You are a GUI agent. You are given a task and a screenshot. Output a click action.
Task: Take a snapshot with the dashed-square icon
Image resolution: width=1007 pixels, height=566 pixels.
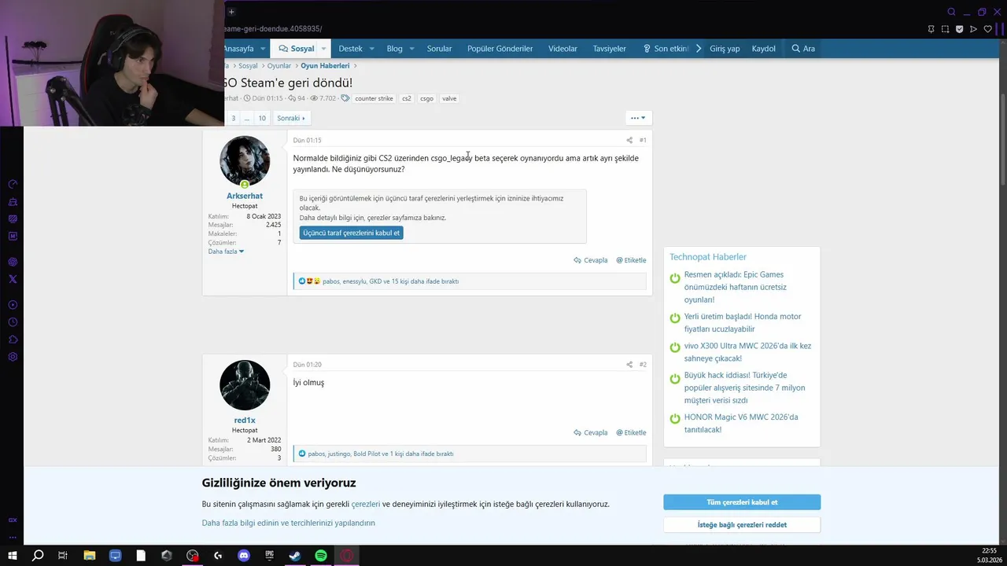[945, 29]
